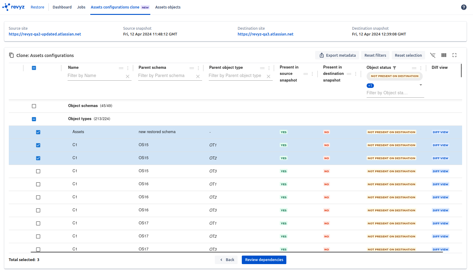473x275 pixels.
Task: Click Export metadata button
Action: (337, 55)
